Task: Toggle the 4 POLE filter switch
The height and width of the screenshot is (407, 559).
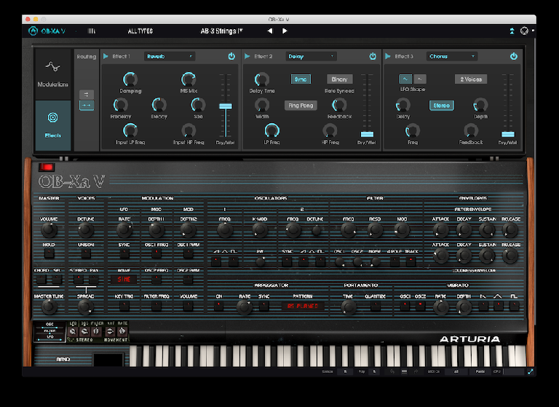Action: 395,262
